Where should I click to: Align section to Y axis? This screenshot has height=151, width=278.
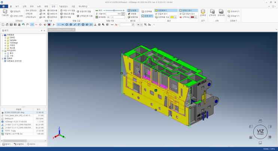42,14
